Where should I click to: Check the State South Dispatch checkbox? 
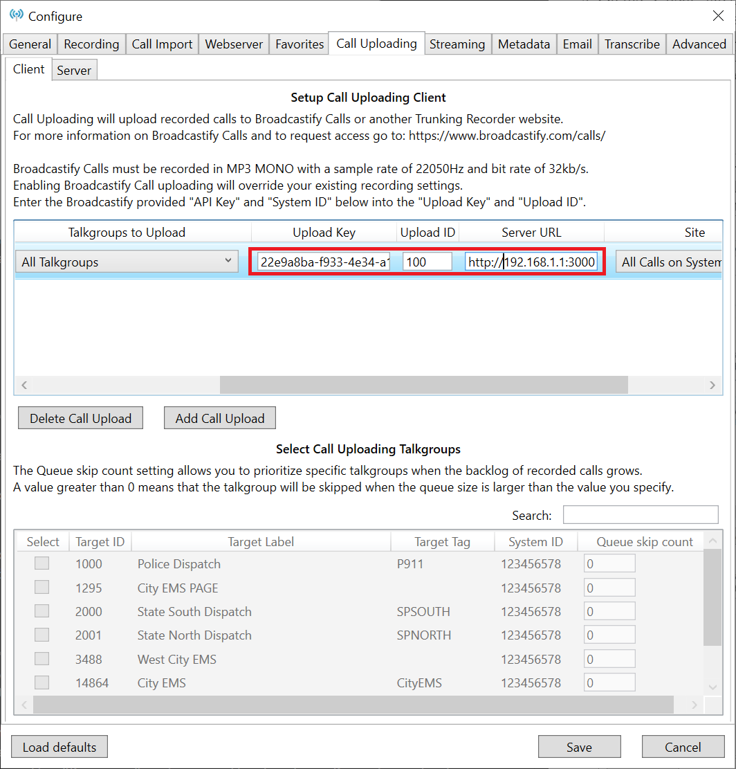[x=42, y=610]
